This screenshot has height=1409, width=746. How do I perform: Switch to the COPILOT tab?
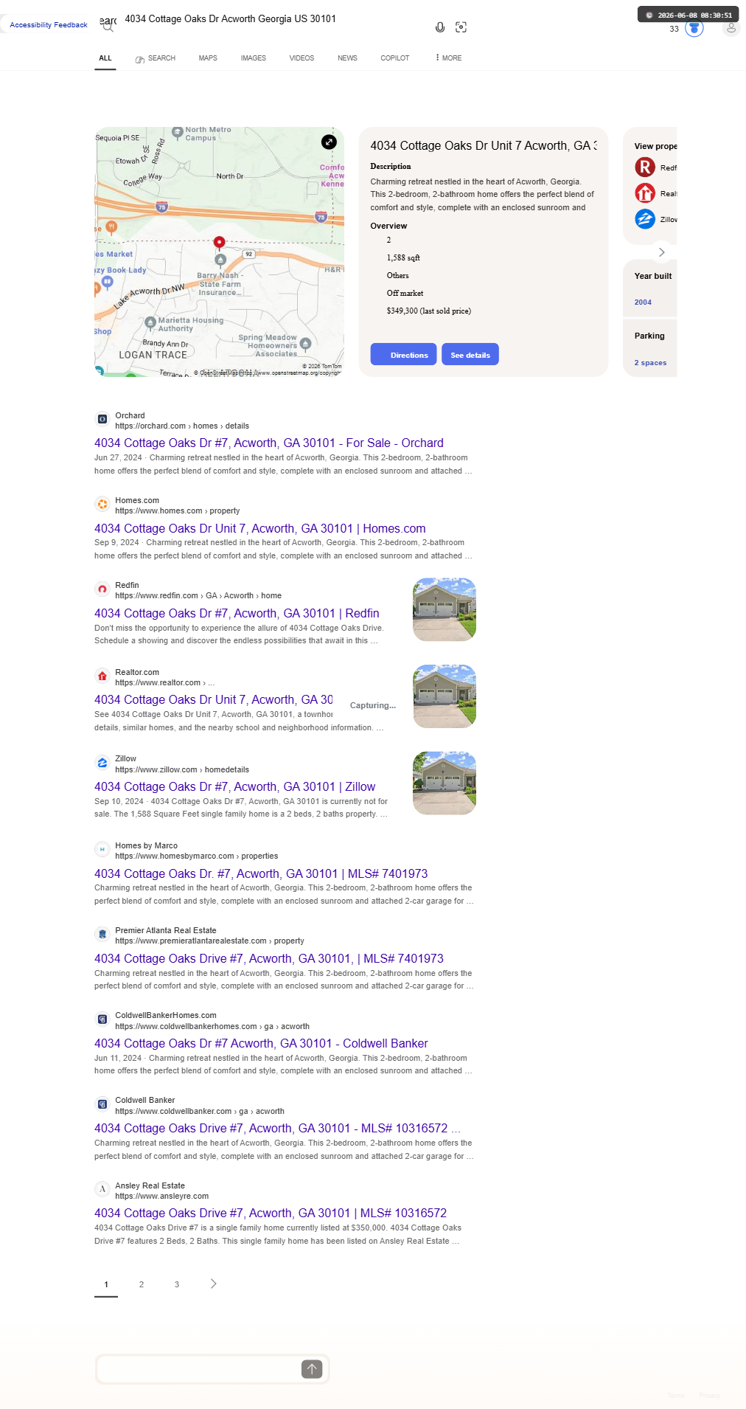coord(395,58)
